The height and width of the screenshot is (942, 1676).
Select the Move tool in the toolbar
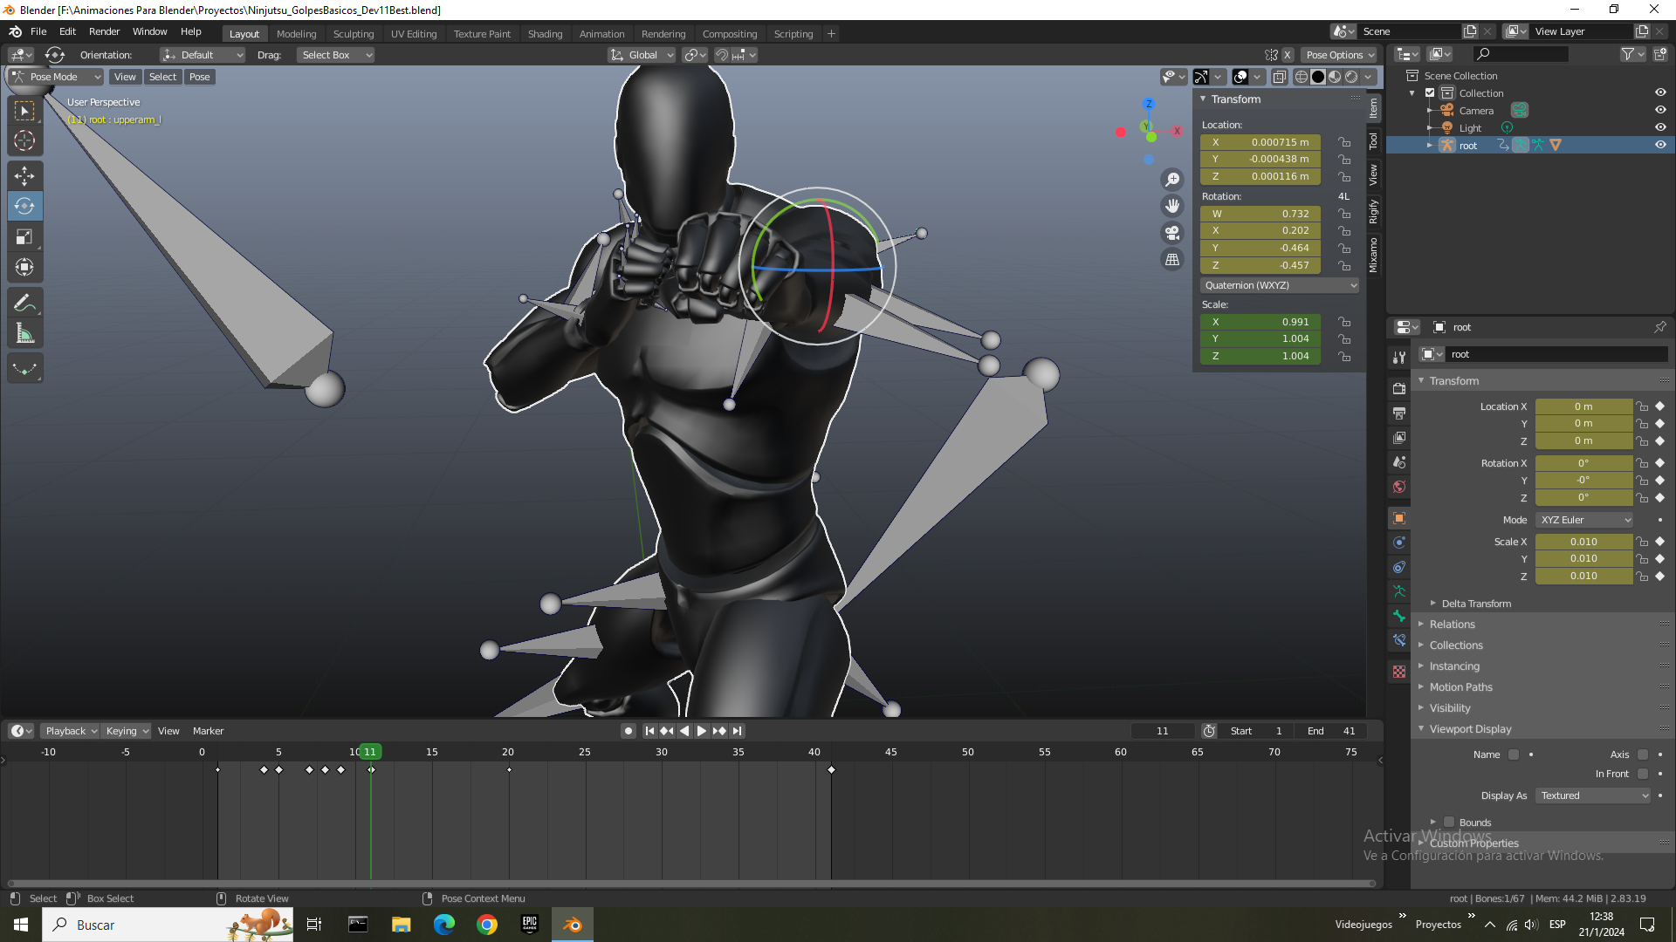coord(24,176)
